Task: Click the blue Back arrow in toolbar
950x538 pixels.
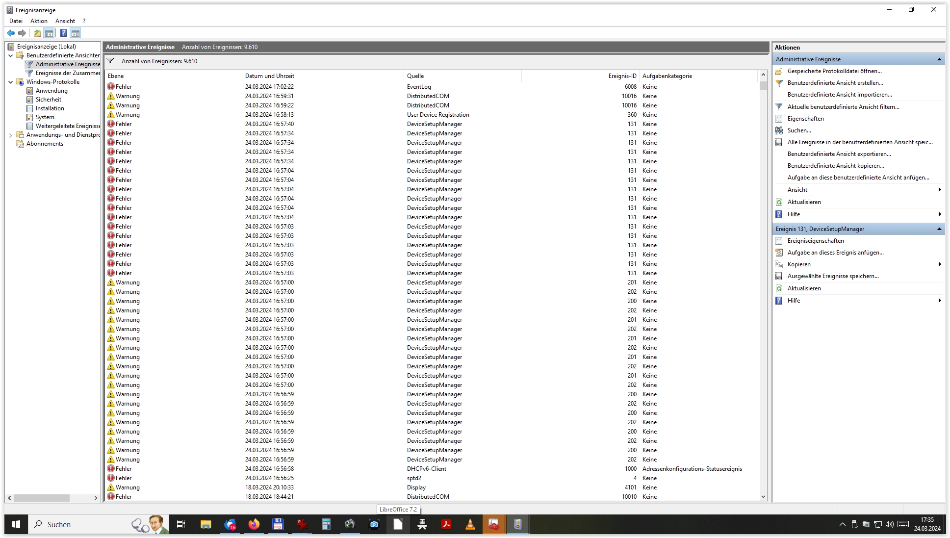Action: [11, 33]
